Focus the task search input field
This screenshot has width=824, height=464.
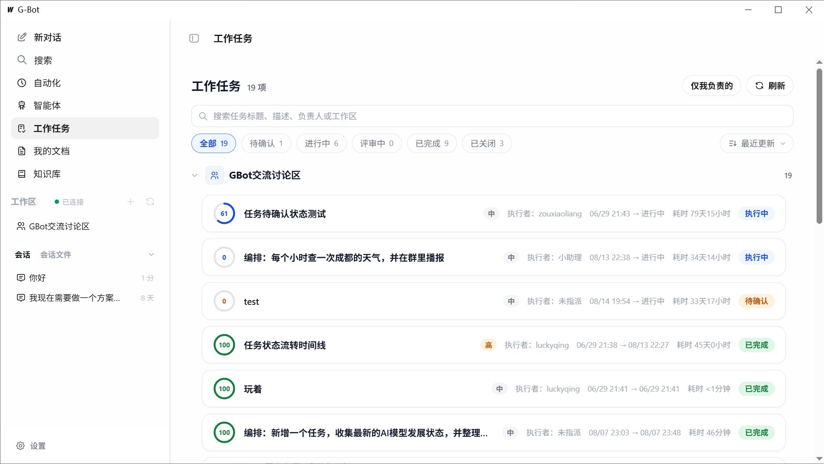[x=492, y=116]
